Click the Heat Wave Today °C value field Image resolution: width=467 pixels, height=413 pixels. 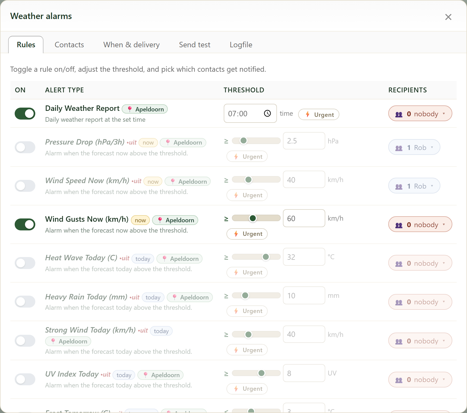tap(304, 257)
